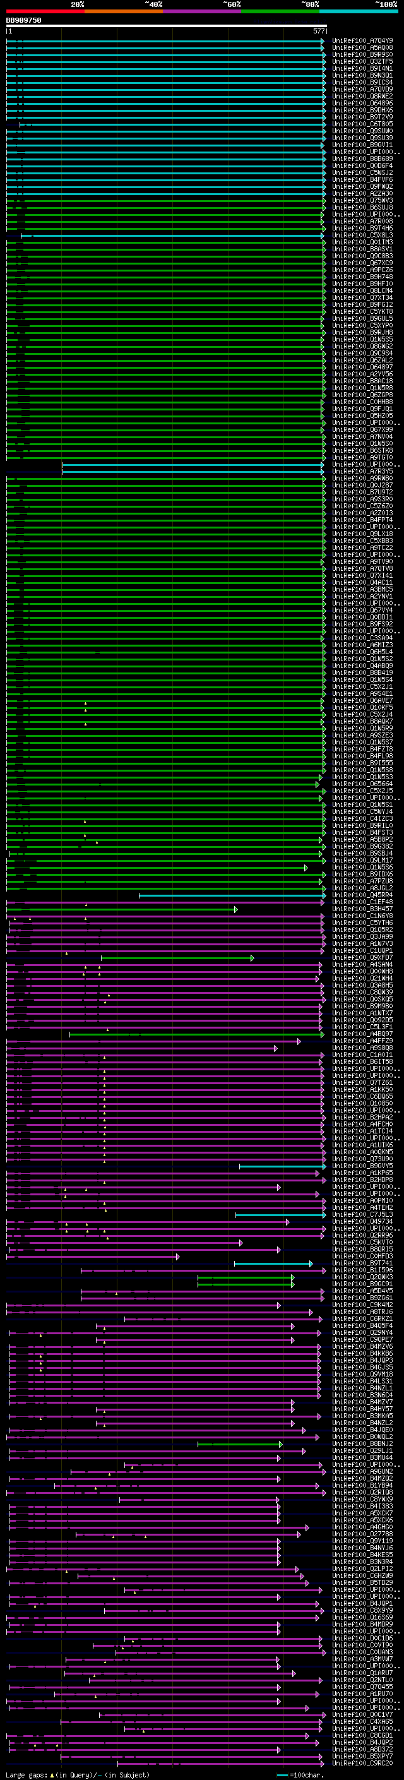Select the UniRef100_A4SAN4 label
Image resolution: width=404 pixels, height=1780 pixels.
[x=362, y=965]
